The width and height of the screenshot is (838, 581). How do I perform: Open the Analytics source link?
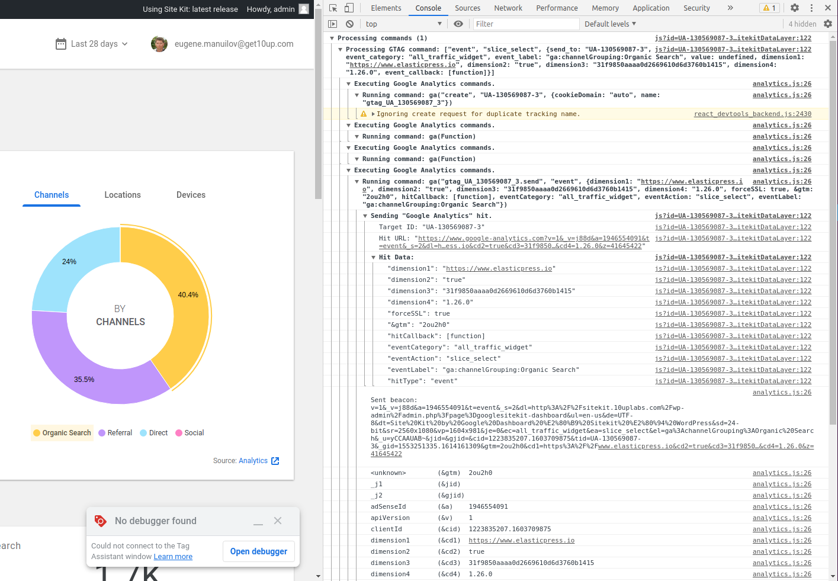[253, 461]
